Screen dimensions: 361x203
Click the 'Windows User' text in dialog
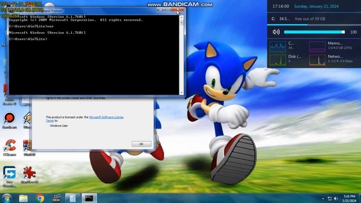(59, 126)
